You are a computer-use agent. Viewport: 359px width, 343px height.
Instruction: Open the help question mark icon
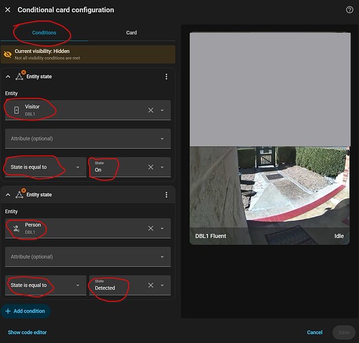coord(349,10)
